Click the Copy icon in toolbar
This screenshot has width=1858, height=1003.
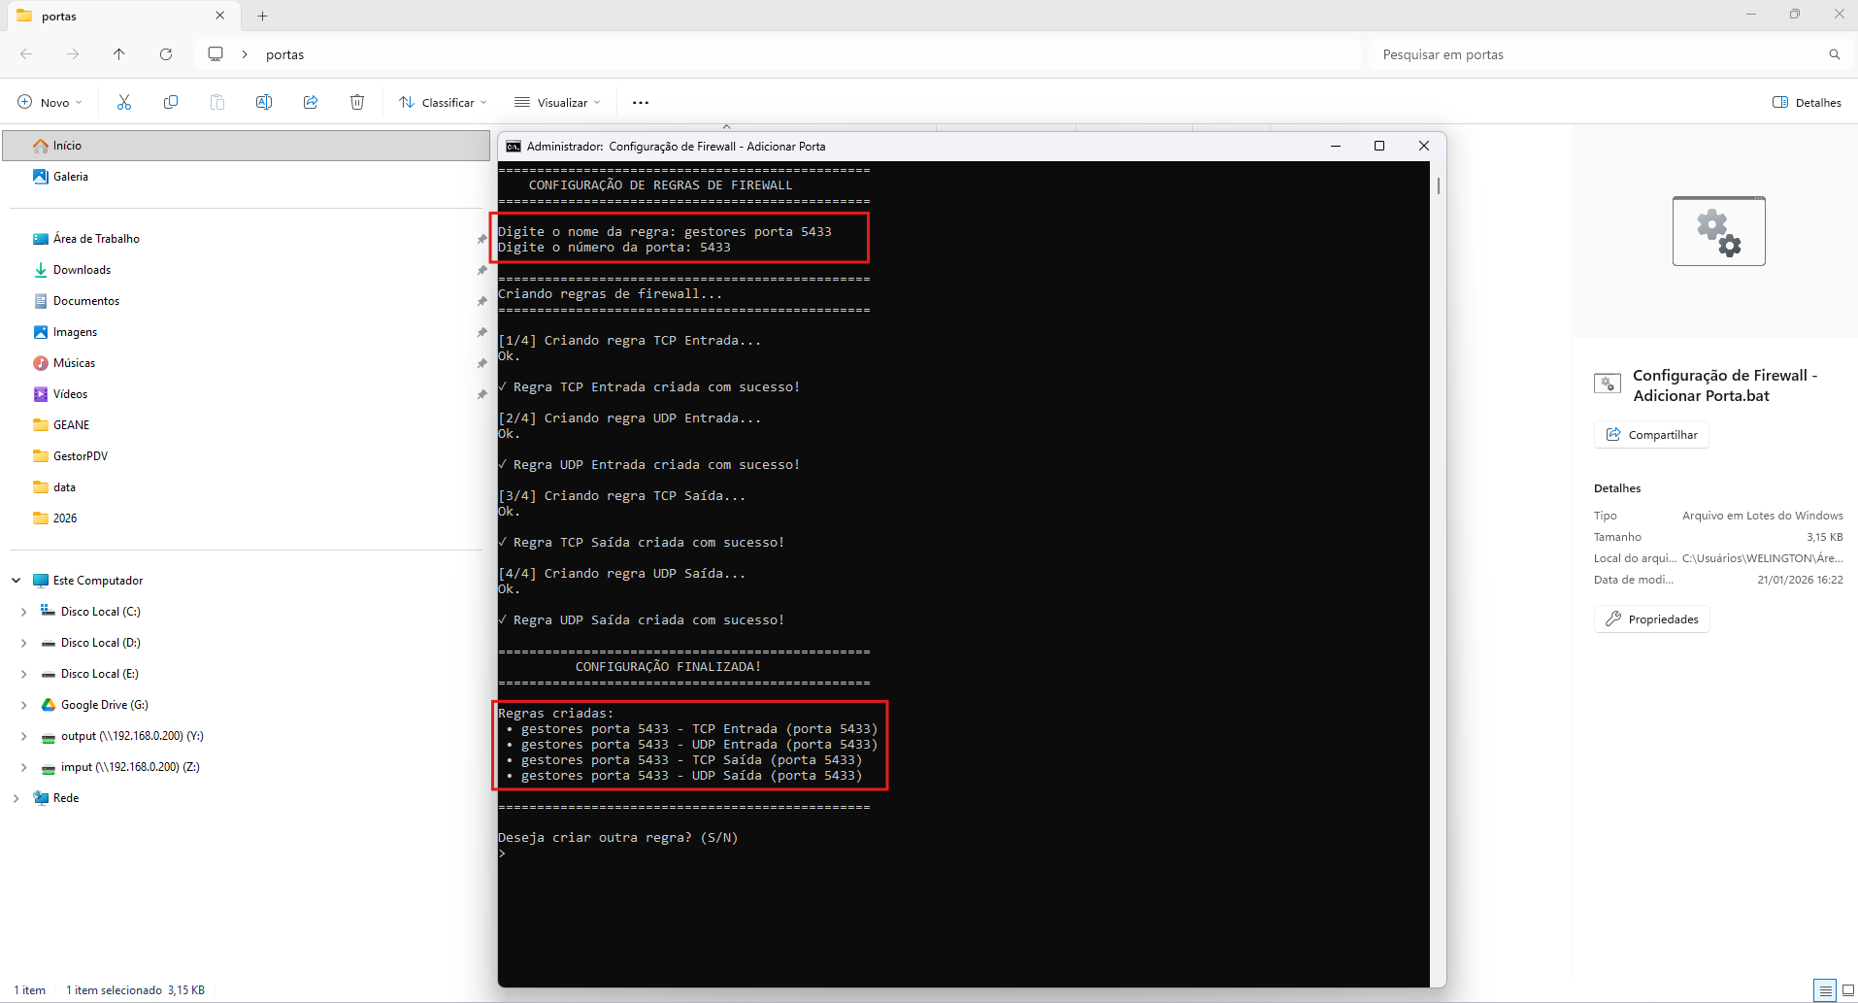pyautogui.click(x=171, y=102)
